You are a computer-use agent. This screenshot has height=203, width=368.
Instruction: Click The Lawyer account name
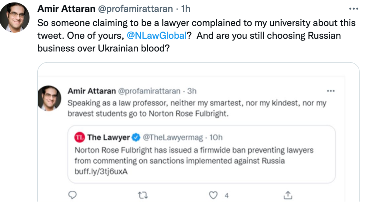coord(108,137)
